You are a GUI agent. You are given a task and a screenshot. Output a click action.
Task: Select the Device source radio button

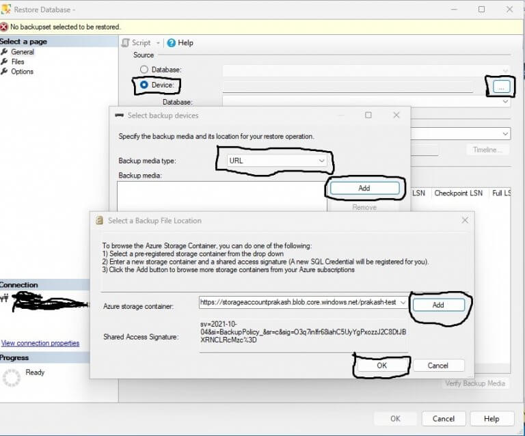click(144, 85)
